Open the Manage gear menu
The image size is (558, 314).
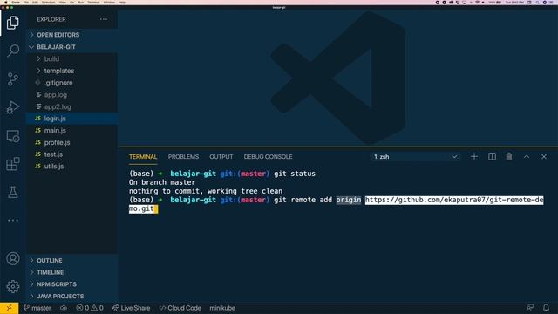coord(13,286)
